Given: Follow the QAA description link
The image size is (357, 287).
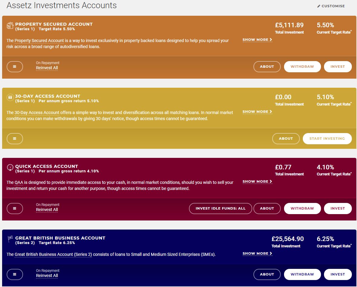Looking at the screenshot, I should click(19, 182).
